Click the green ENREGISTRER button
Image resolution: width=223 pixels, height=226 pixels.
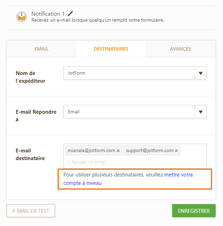(194, 211)
